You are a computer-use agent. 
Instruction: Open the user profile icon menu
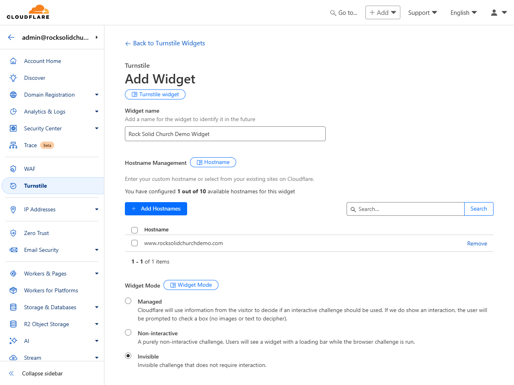tap(499, 12)
